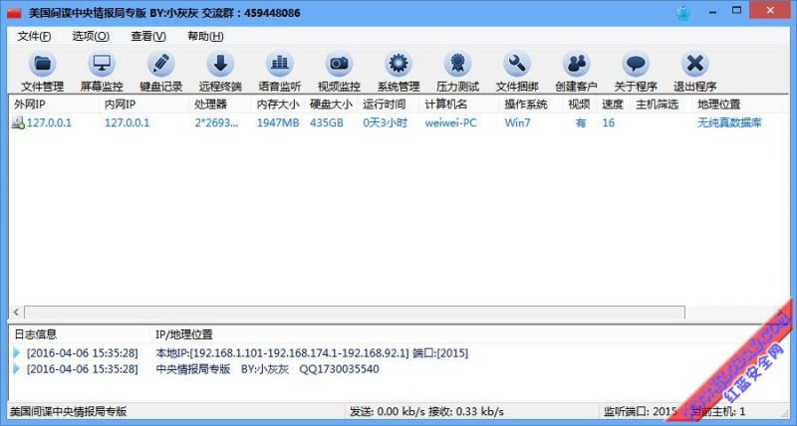The width and height of the screenshot is (797, 426).
Task: Click the 2*2693... processor cell
Action: [216, 122]
